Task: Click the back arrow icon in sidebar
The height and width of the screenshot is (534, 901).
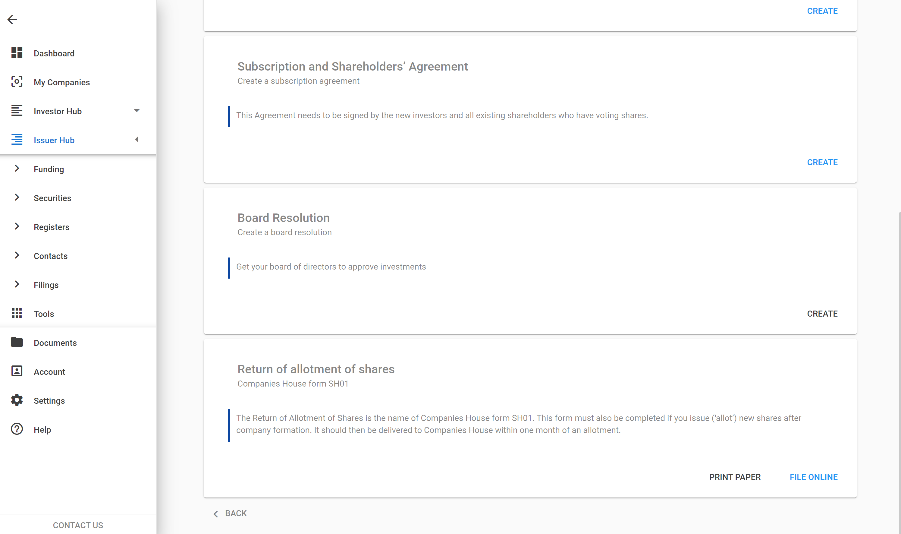Action: tap(12, 19)
